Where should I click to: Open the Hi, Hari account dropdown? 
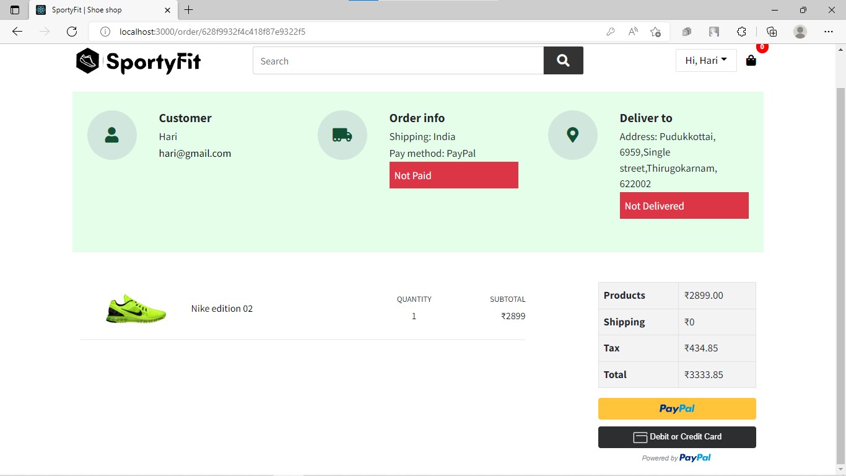tap(706, 60)
